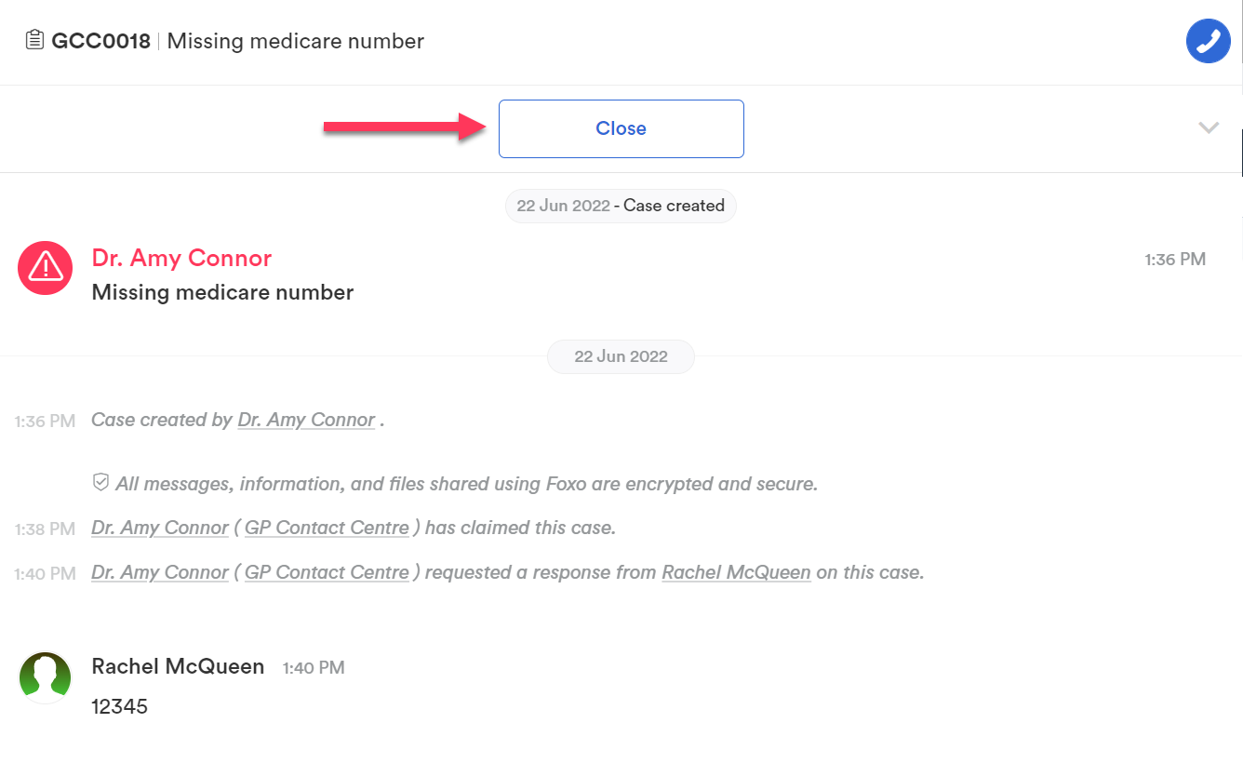
Task: Close the case with the Close button
Action: click(x=621, y=128)
